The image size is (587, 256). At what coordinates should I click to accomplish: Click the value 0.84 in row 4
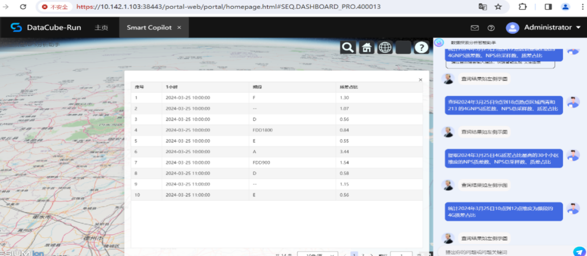click(x=344, y=130)
